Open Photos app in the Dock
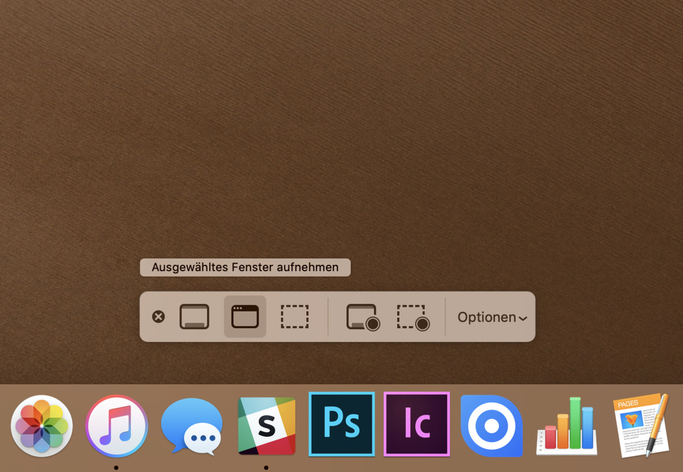This screenshot has width=683, height=472. tap(42, 426)
